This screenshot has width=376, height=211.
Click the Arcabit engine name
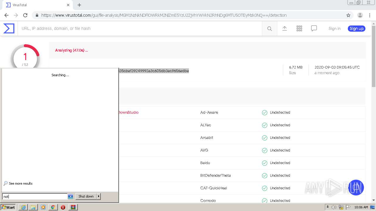click(x=207, y=138)
